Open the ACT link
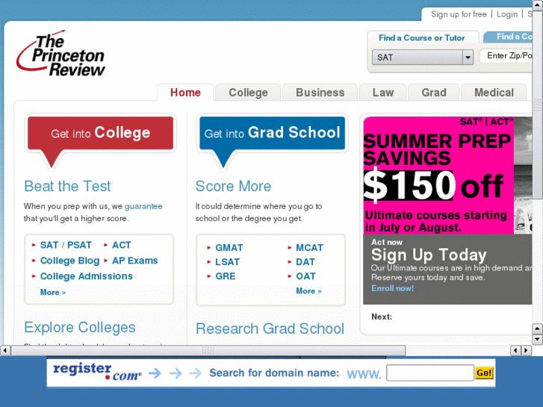The height and width of the screenshot is (407, 543). [121, 245]
